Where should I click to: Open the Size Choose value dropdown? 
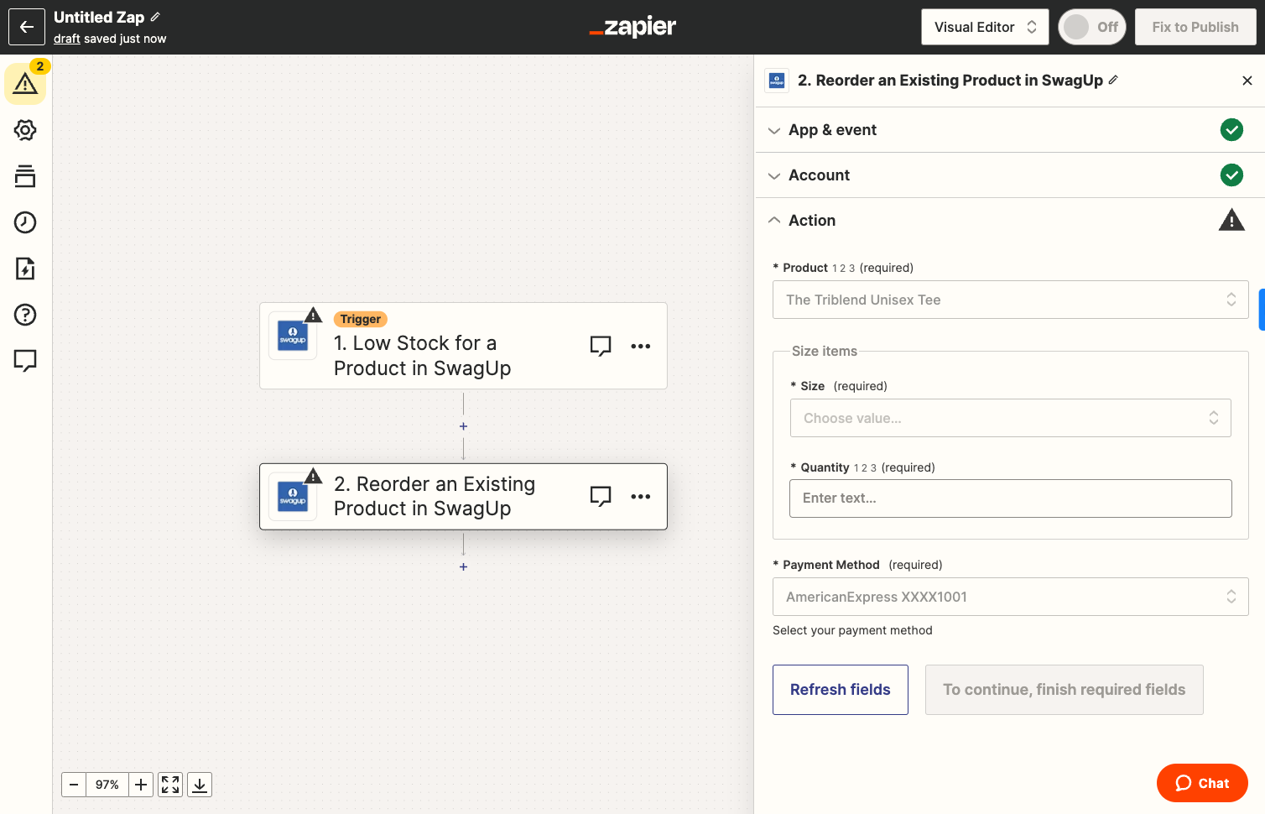pos(1010,418)
